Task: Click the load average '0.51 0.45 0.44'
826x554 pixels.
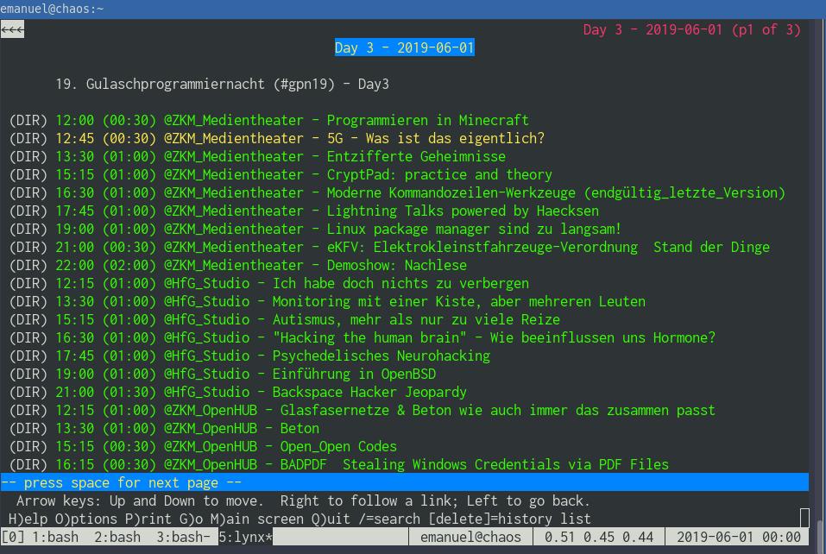Action: tap(598, 537)
